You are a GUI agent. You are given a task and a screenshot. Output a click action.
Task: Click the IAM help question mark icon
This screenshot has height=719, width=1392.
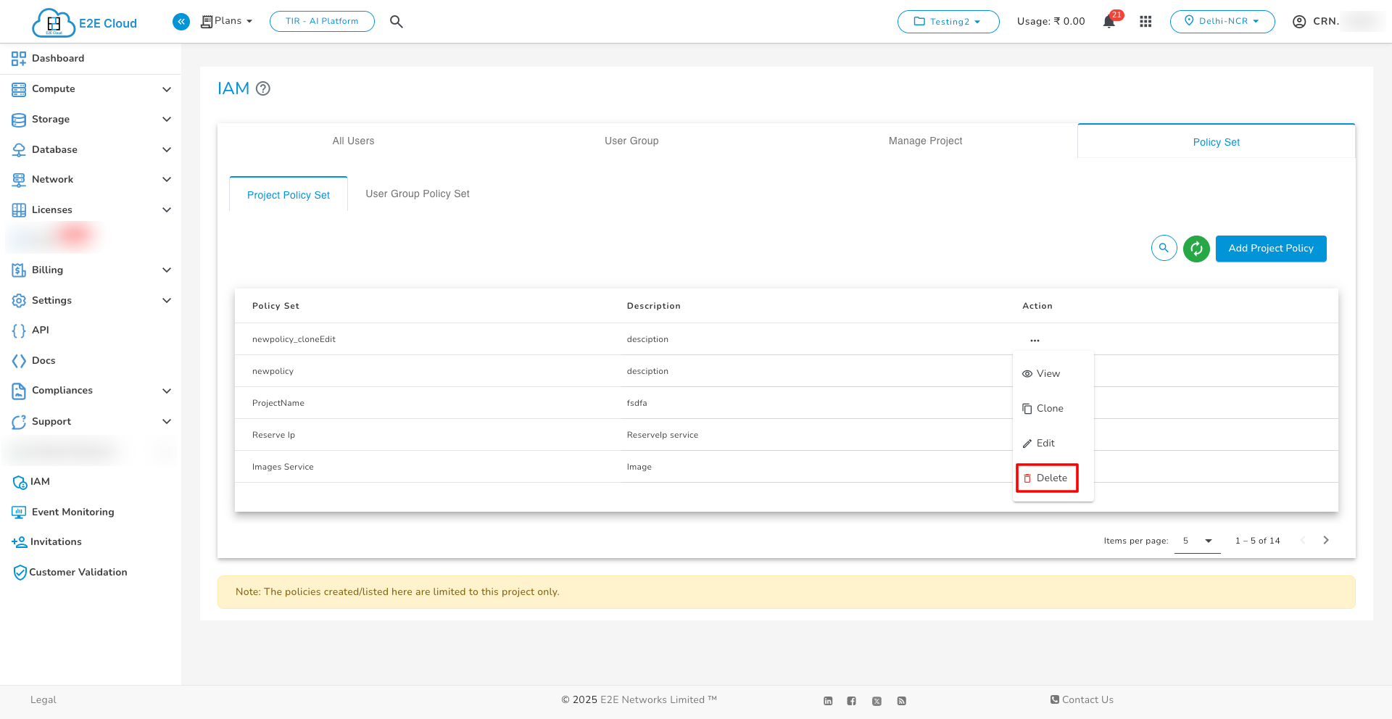(263, 88)
